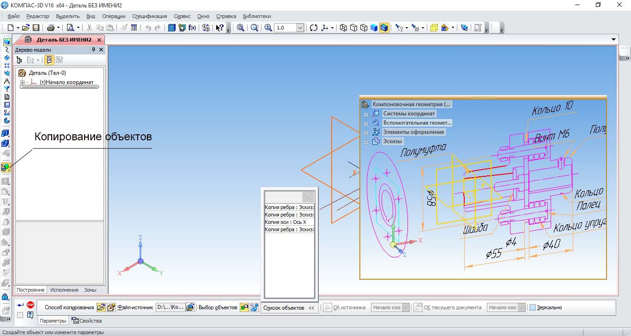Save the document with floppy icon

tap(36, 28)
